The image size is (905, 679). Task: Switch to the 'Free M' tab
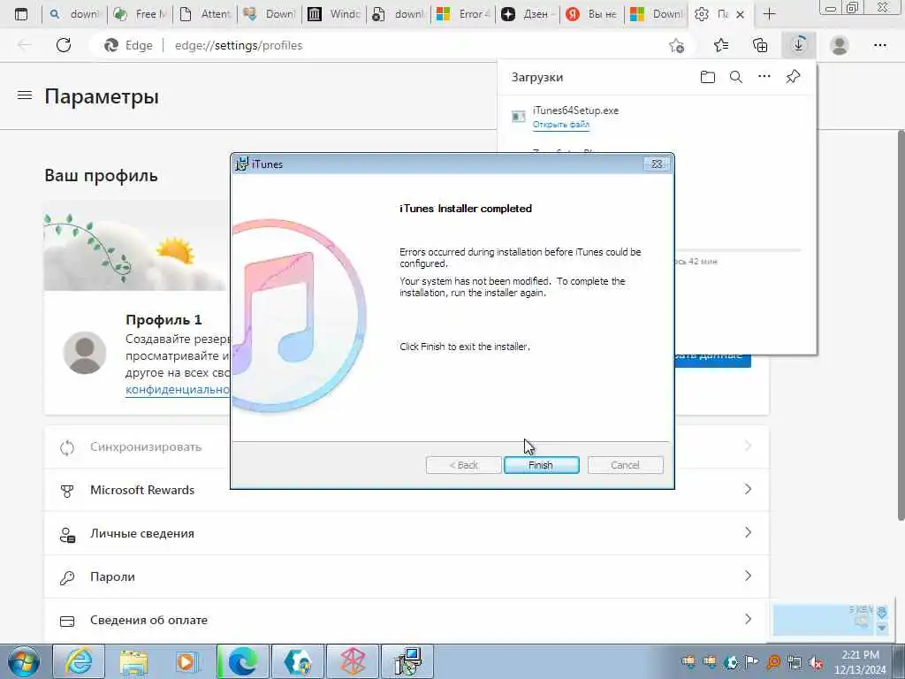pyautogui.click(x=140, y=14)
